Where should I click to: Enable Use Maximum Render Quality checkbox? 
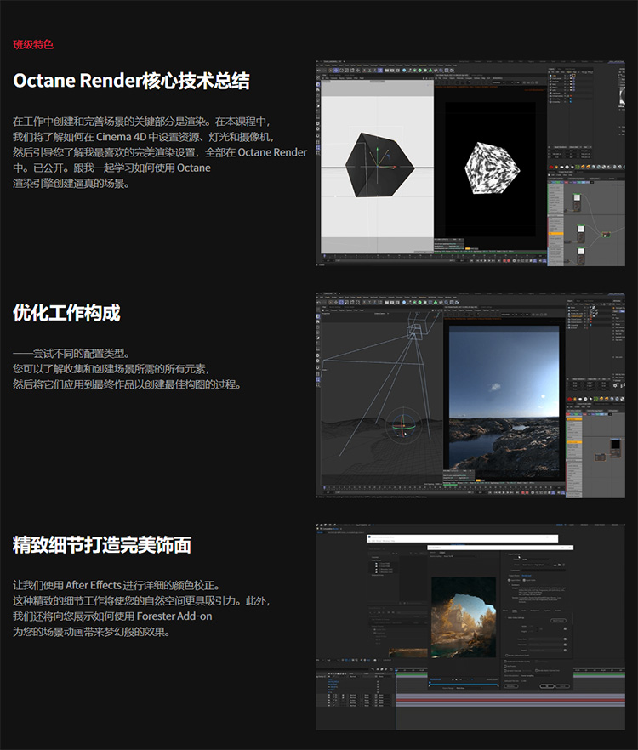[x=504, y=661]
